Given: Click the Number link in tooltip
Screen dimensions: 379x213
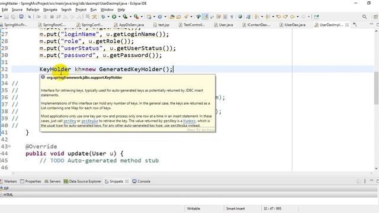Looking at the screenshot, I should click(189, 121).
